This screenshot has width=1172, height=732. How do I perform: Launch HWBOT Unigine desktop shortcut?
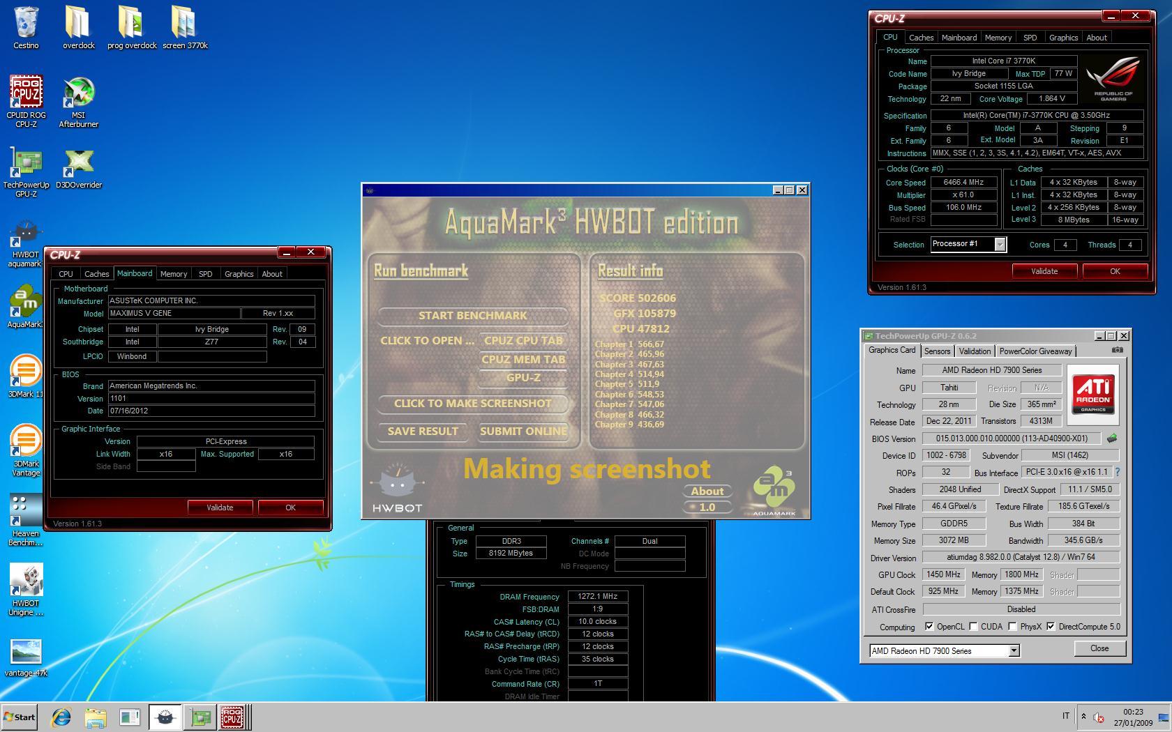coord(26,590)
